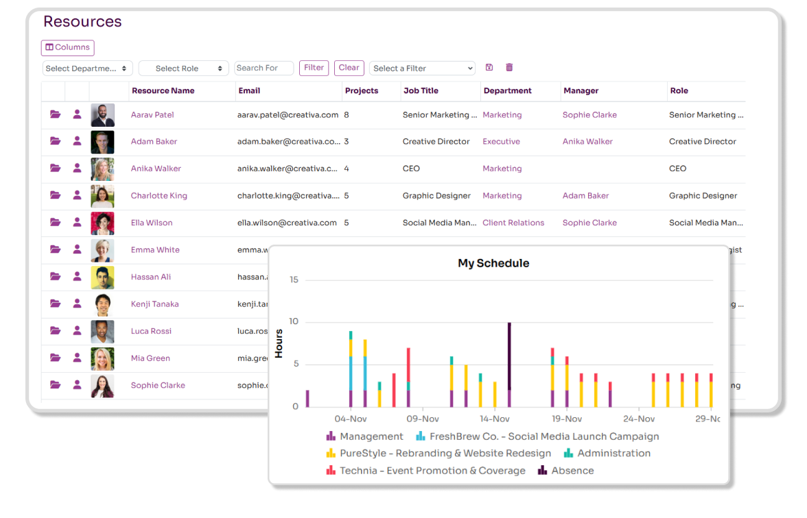Open the folder icon in Aarav Patel's row
The image size is (807, 518).
click(x=55, y=114)
